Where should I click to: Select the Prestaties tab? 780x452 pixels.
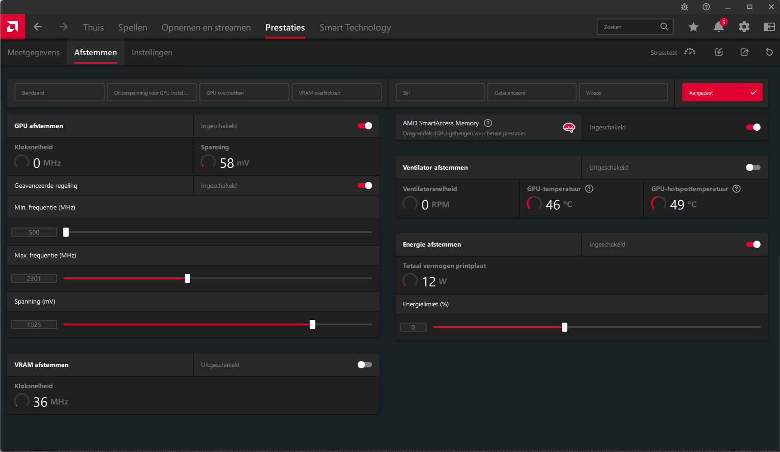point(285,28)
